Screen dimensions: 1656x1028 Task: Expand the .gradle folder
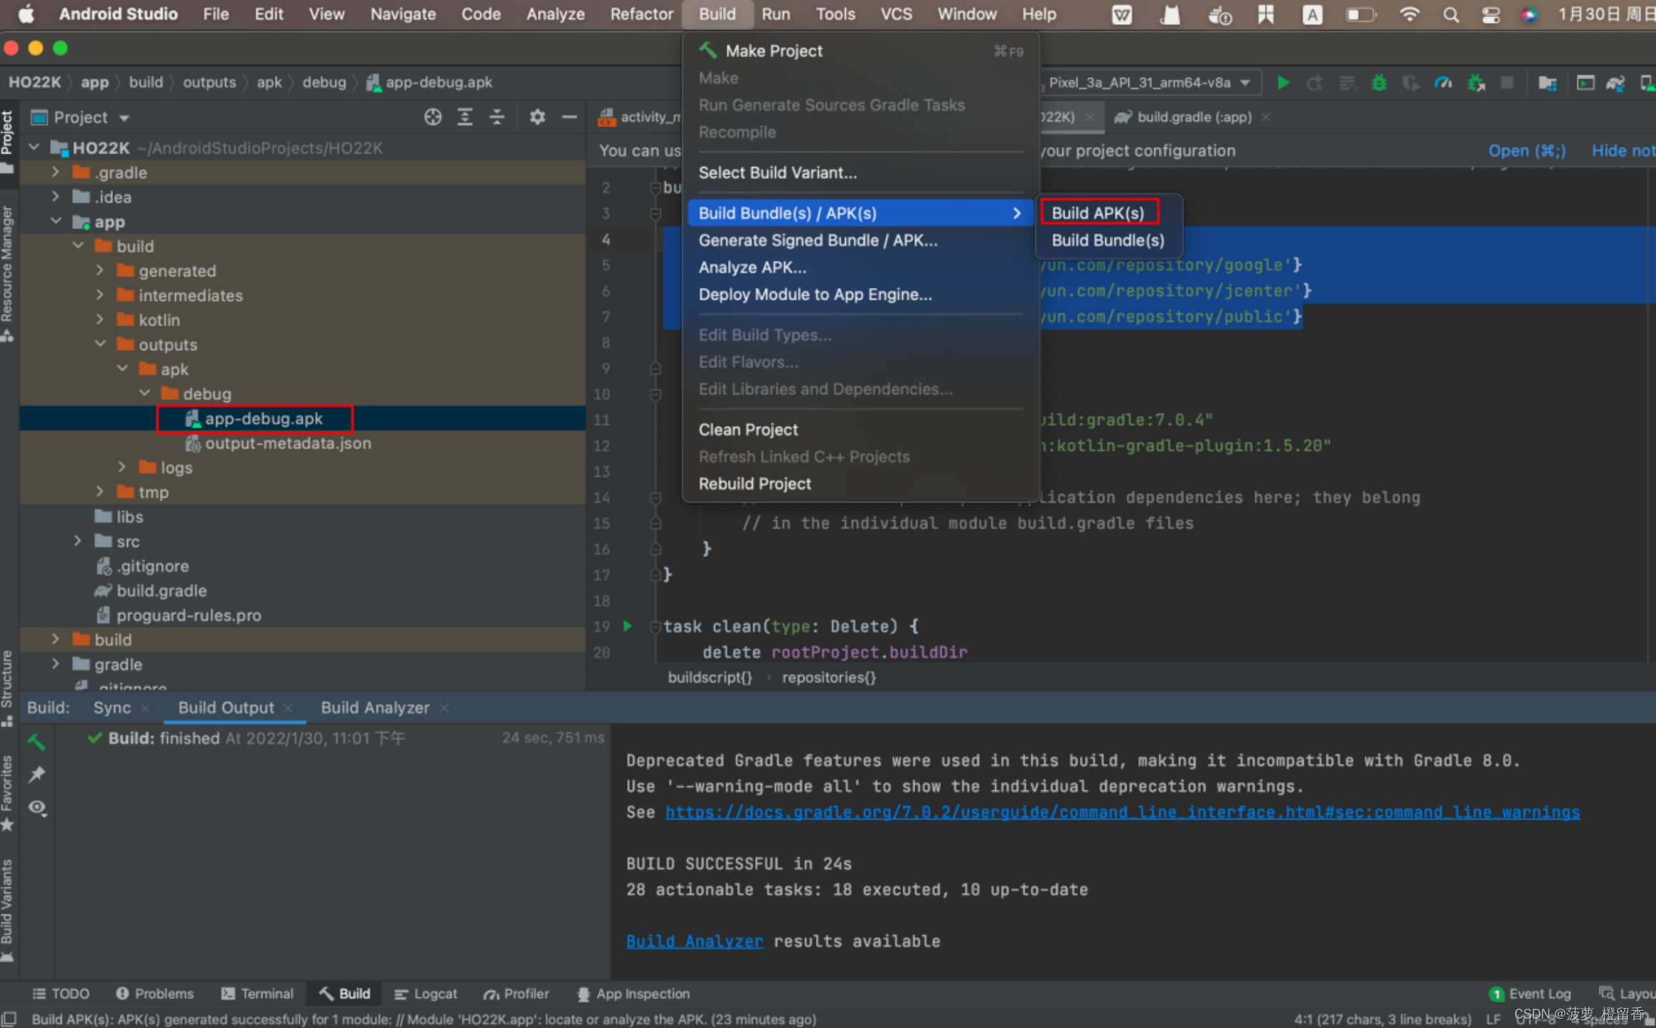[56, 172]
